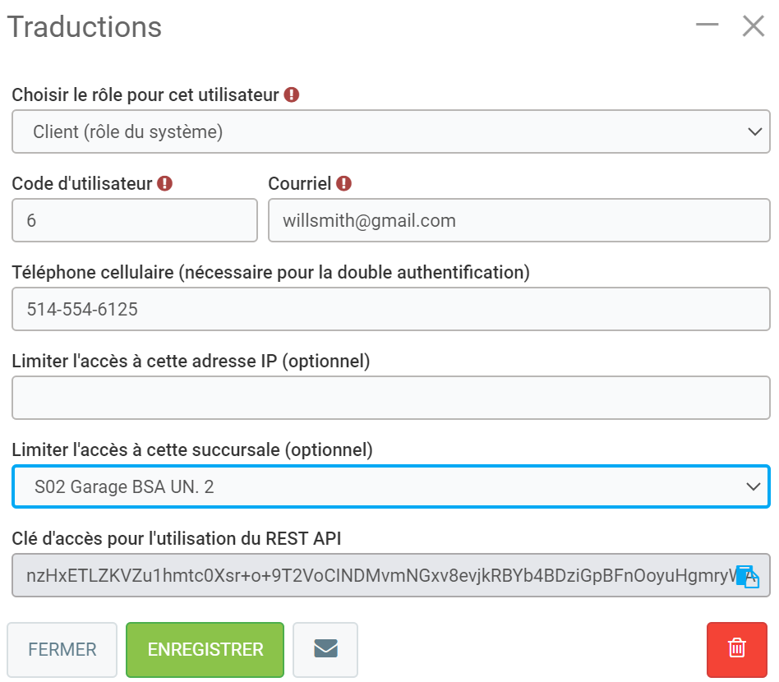Minimize the Traductions dialog
Image resolution: width=779 pixels, height=682 pixels.
point(707,26)
